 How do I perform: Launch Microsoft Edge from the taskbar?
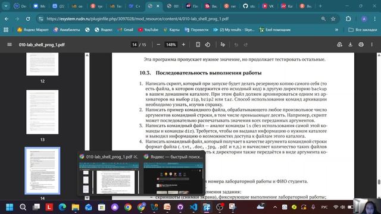[63, 207]
